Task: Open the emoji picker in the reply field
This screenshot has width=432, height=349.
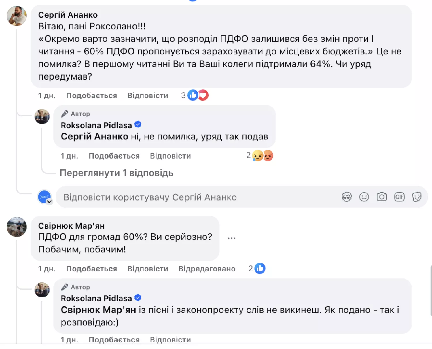Action: [x=364, y=197]
